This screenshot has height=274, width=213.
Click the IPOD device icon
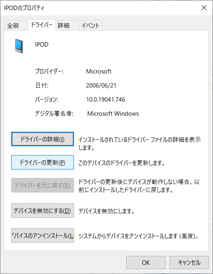point(19,46)
